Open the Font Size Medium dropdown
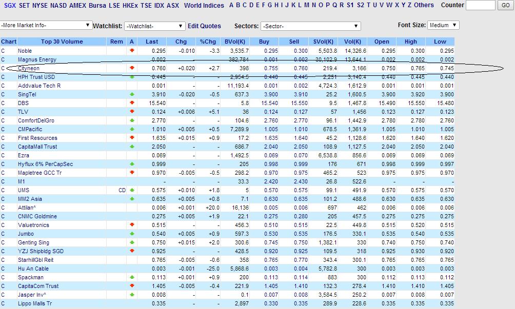 coord(443,25)
